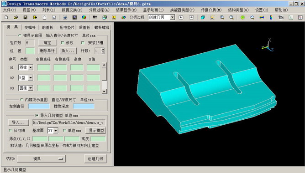The height and width of the screenshot is (173, 305).
Task: Click the New file icon
Action: tap(6, 17)
